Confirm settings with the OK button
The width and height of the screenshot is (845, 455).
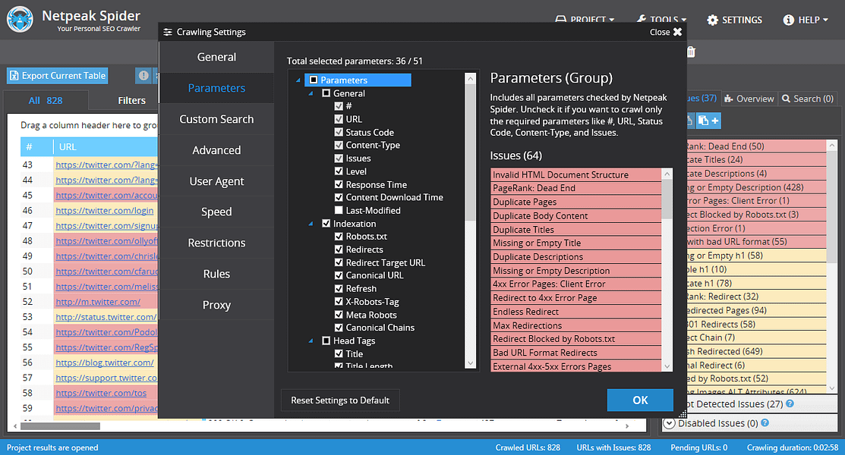[639, 400]
